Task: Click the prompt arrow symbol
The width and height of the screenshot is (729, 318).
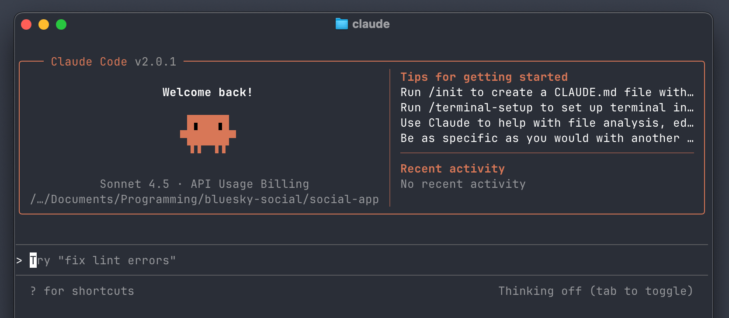Action: coord(19,261)
